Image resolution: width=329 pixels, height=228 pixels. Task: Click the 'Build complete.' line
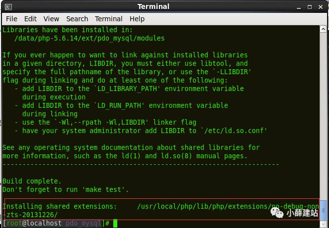point(32,181)
